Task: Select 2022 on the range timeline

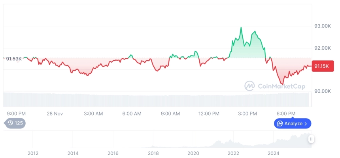Action: [x=234, y=153]
